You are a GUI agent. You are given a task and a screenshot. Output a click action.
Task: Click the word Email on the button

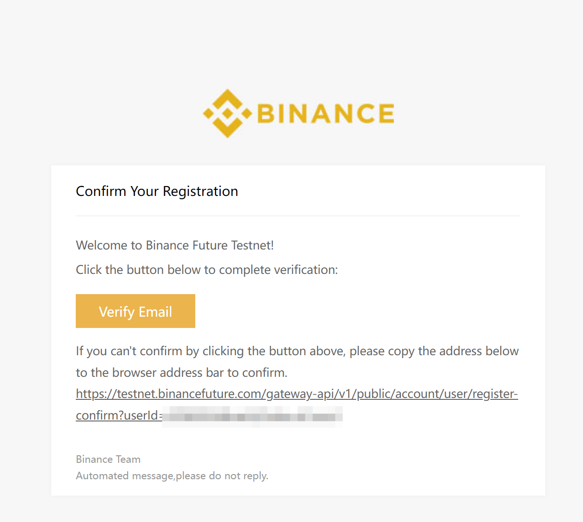(x=155, y=312)
